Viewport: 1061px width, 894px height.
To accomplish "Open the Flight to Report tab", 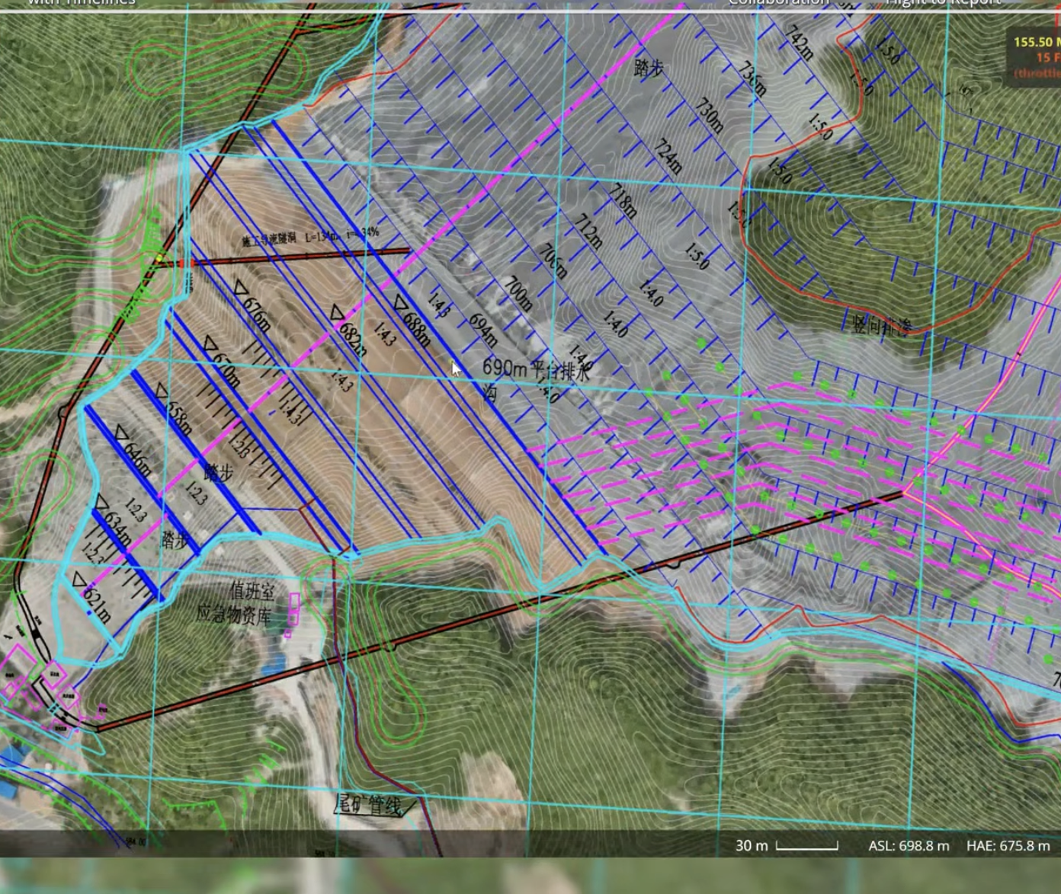I will coord(943,3).
